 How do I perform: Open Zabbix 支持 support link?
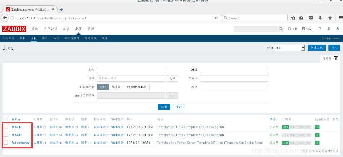pos(293,29)
